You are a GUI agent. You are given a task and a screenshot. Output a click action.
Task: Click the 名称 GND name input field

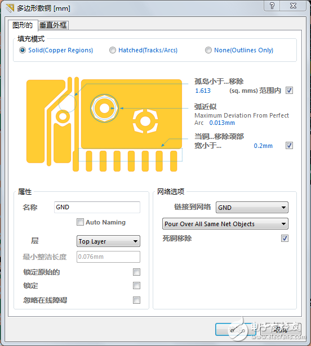tap(97, 207)
